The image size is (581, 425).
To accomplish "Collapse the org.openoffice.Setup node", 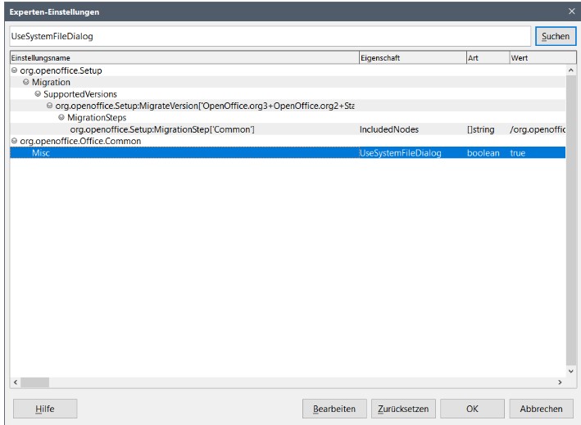I will (14, 70).
